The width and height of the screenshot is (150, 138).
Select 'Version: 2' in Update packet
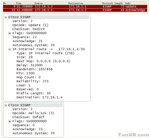point(23,21)
